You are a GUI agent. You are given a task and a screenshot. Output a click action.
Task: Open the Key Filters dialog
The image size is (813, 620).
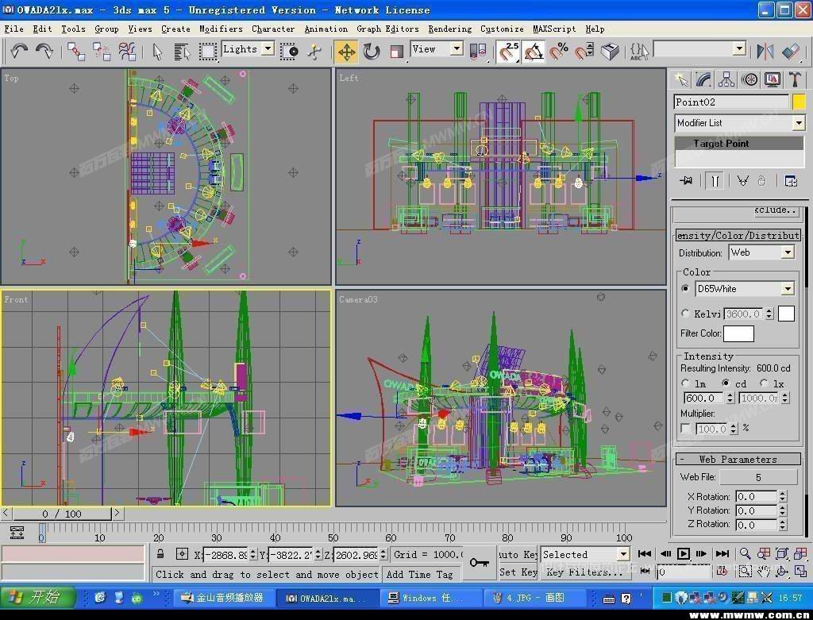tap(585, 572)
